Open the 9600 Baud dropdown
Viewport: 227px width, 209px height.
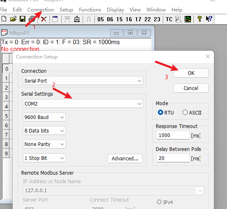(x=44, y=117)
